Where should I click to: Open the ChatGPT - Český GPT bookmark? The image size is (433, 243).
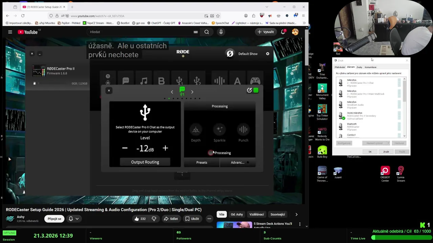click(x=161, y=23)
